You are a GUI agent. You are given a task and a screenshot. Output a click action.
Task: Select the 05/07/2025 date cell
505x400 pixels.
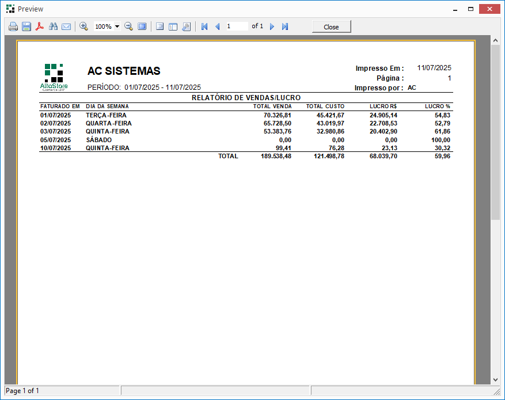tap(55, 140)
